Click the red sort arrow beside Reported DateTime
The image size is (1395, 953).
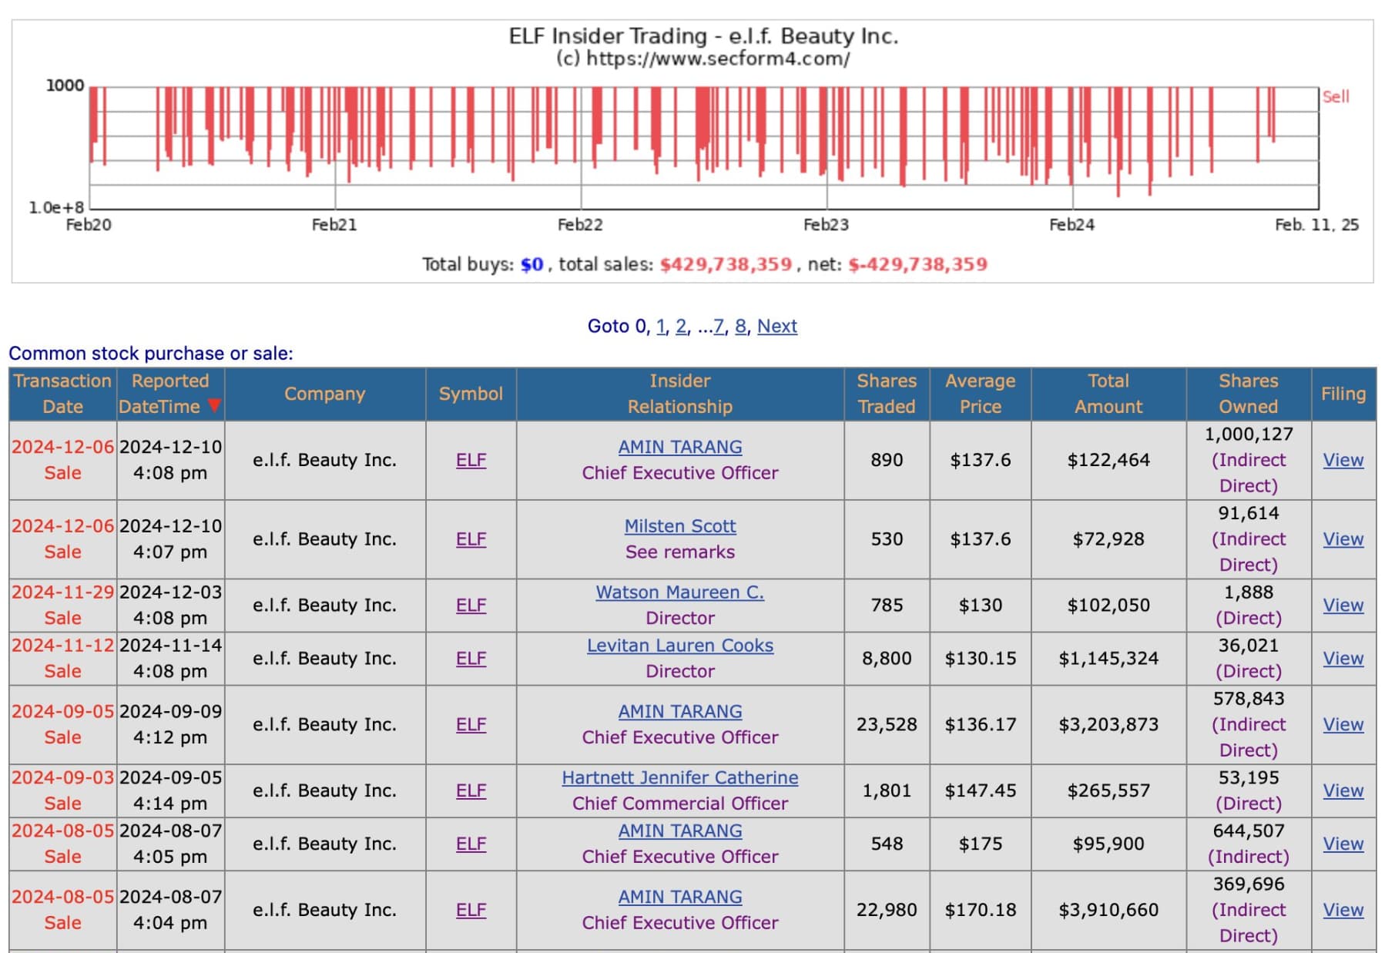click(x=214, y=406)
